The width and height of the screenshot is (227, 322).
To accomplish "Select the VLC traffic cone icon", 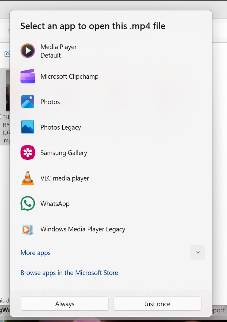I will pos(28,178).
